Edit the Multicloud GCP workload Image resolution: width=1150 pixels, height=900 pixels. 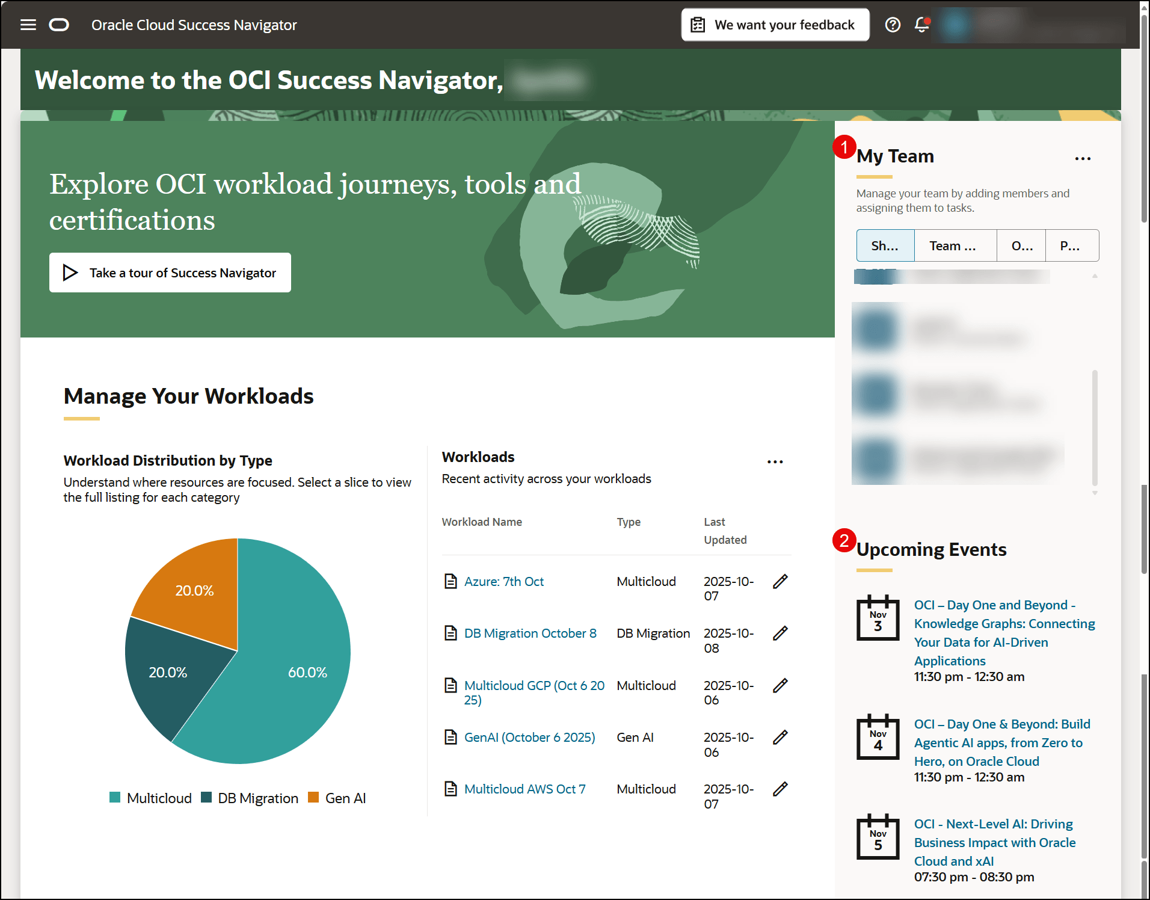point(780,685)
